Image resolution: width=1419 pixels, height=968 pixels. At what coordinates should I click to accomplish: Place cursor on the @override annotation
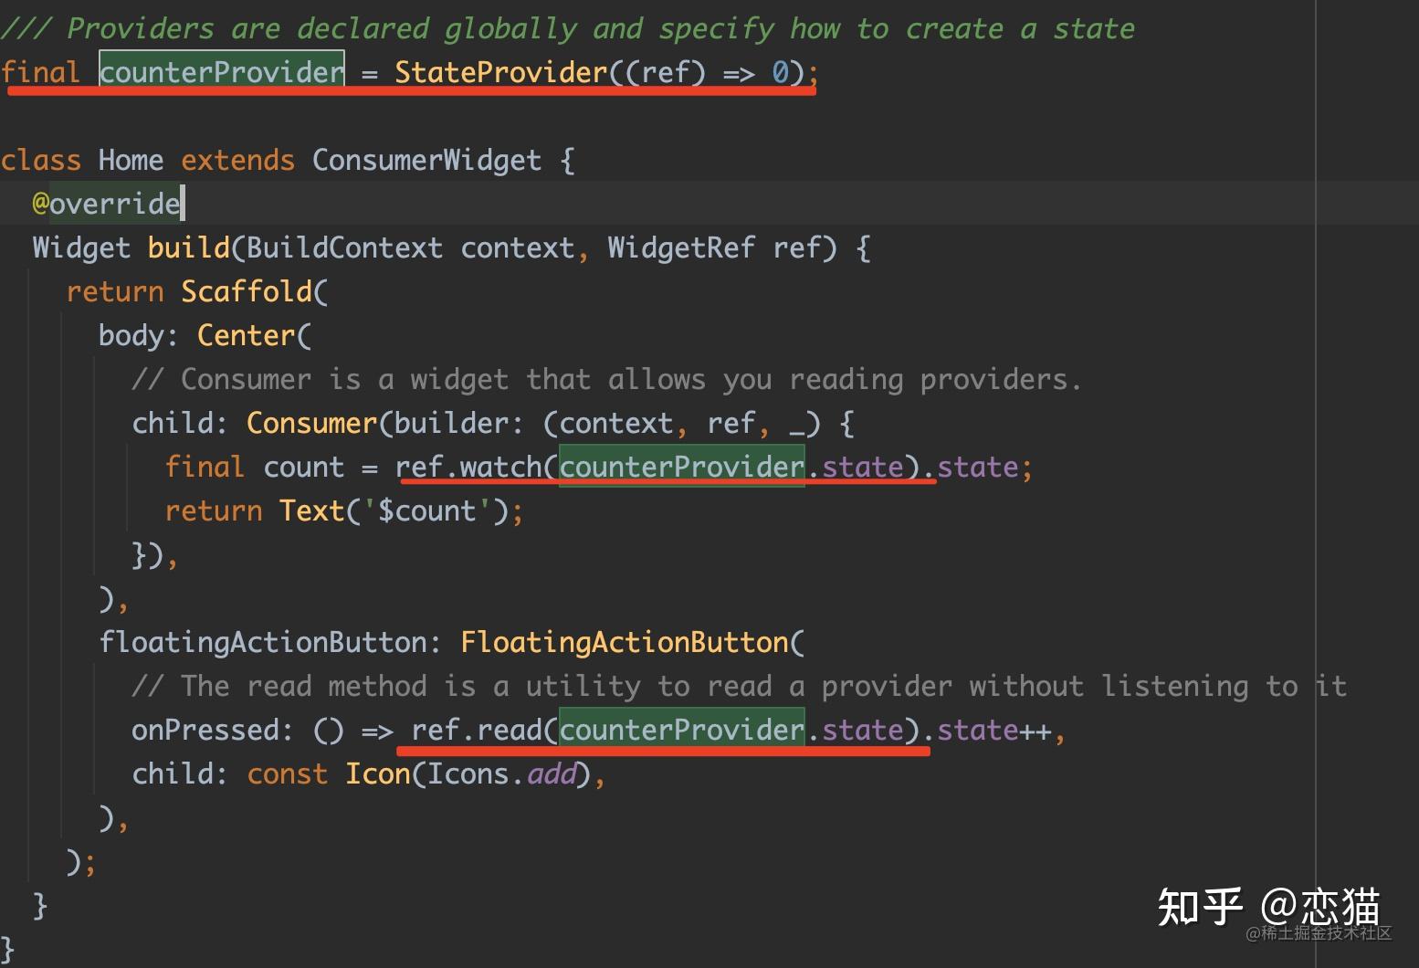(106, 203)
